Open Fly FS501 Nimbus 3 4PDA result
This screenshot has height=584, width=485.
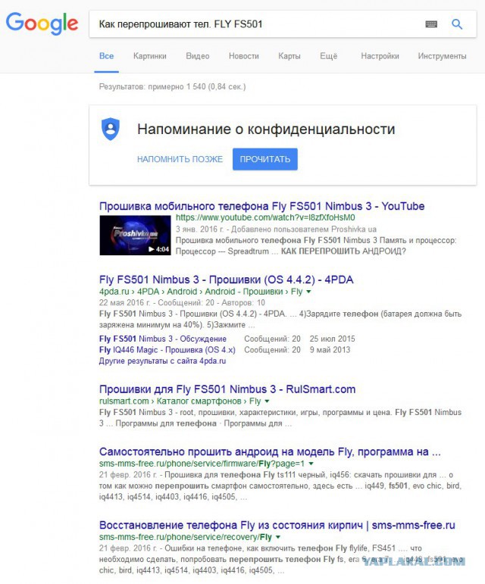[x=226, y=280]
